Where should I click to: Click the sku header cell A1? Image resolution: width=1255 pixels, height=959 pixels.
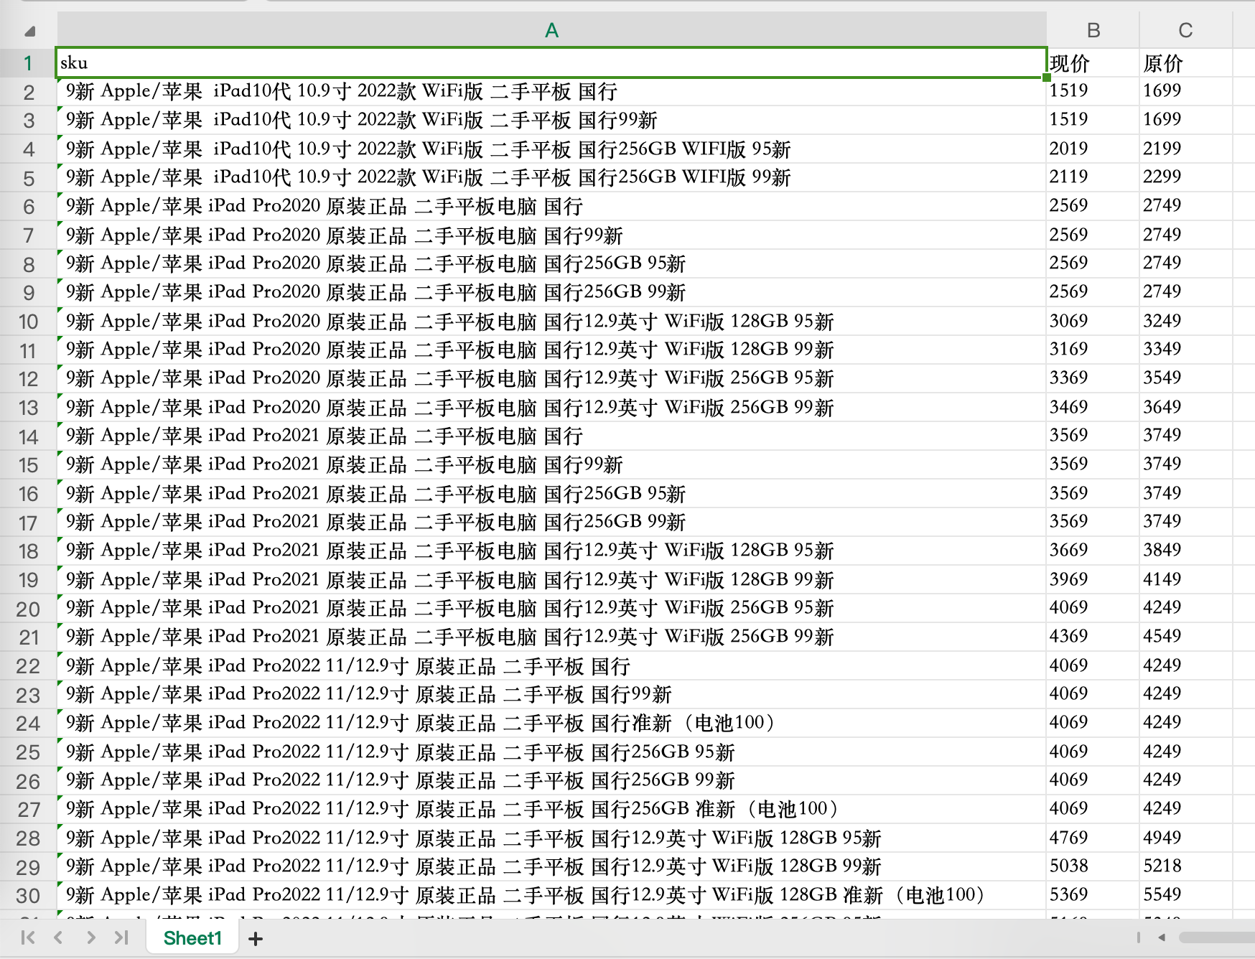[551, 63]
